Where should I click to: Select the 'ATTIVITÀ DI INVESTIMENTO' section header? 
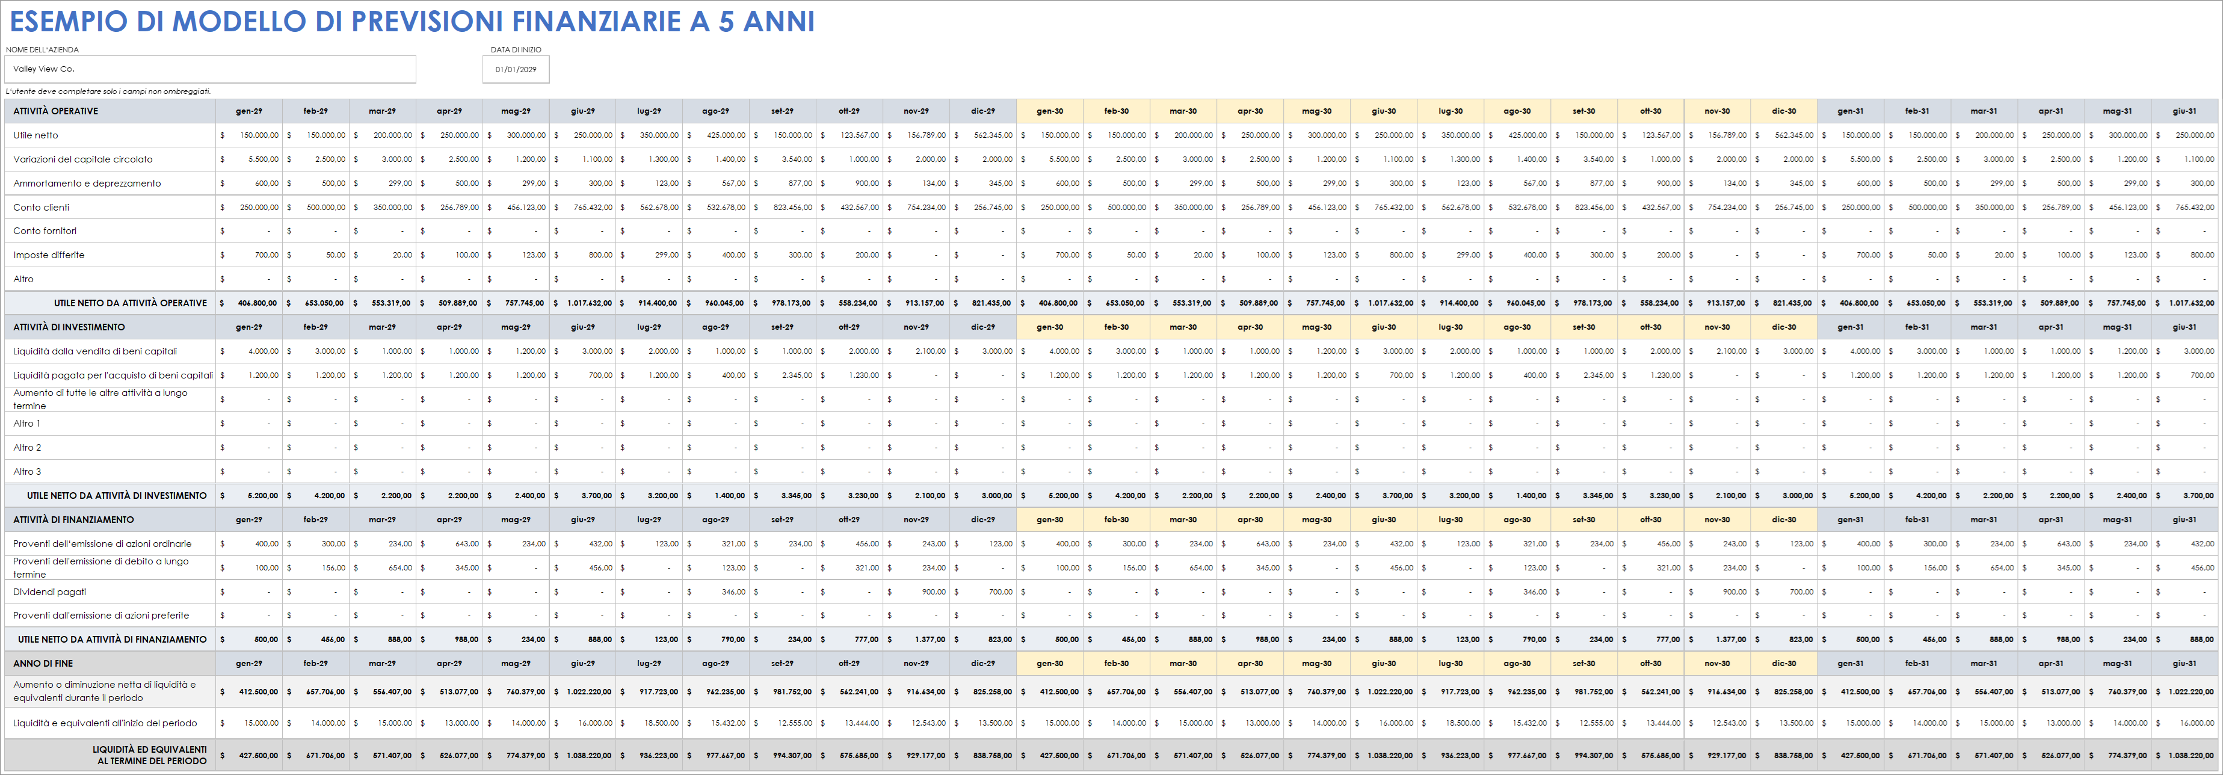pyautogui.click(x=69, y=327)
